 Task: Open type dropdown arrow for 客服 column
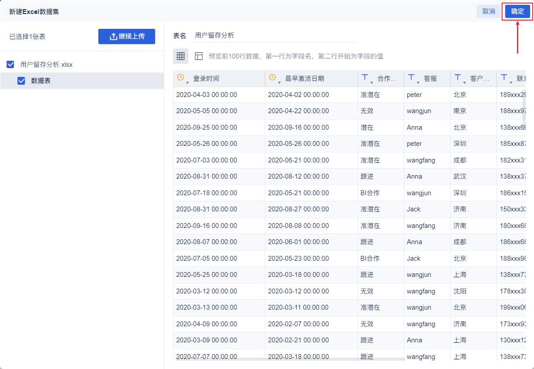tap(418, 82)
